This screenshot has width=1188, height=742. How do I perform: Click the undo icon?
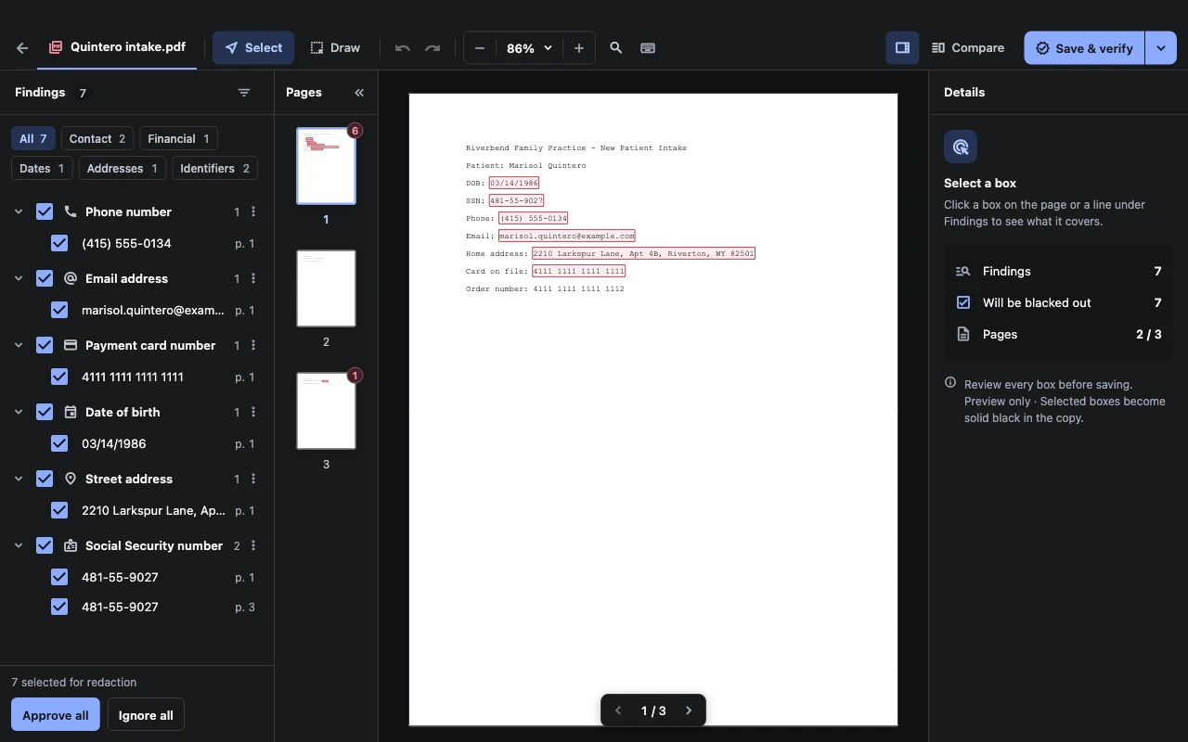[402, 48]
